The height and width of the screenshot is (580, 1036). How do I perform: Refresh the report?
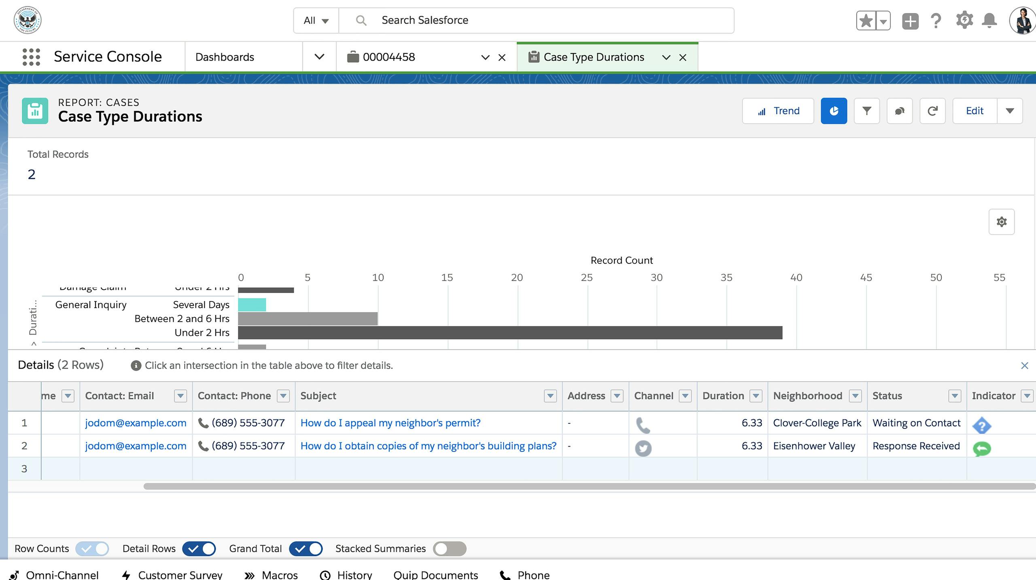click(x=932, y=111)
